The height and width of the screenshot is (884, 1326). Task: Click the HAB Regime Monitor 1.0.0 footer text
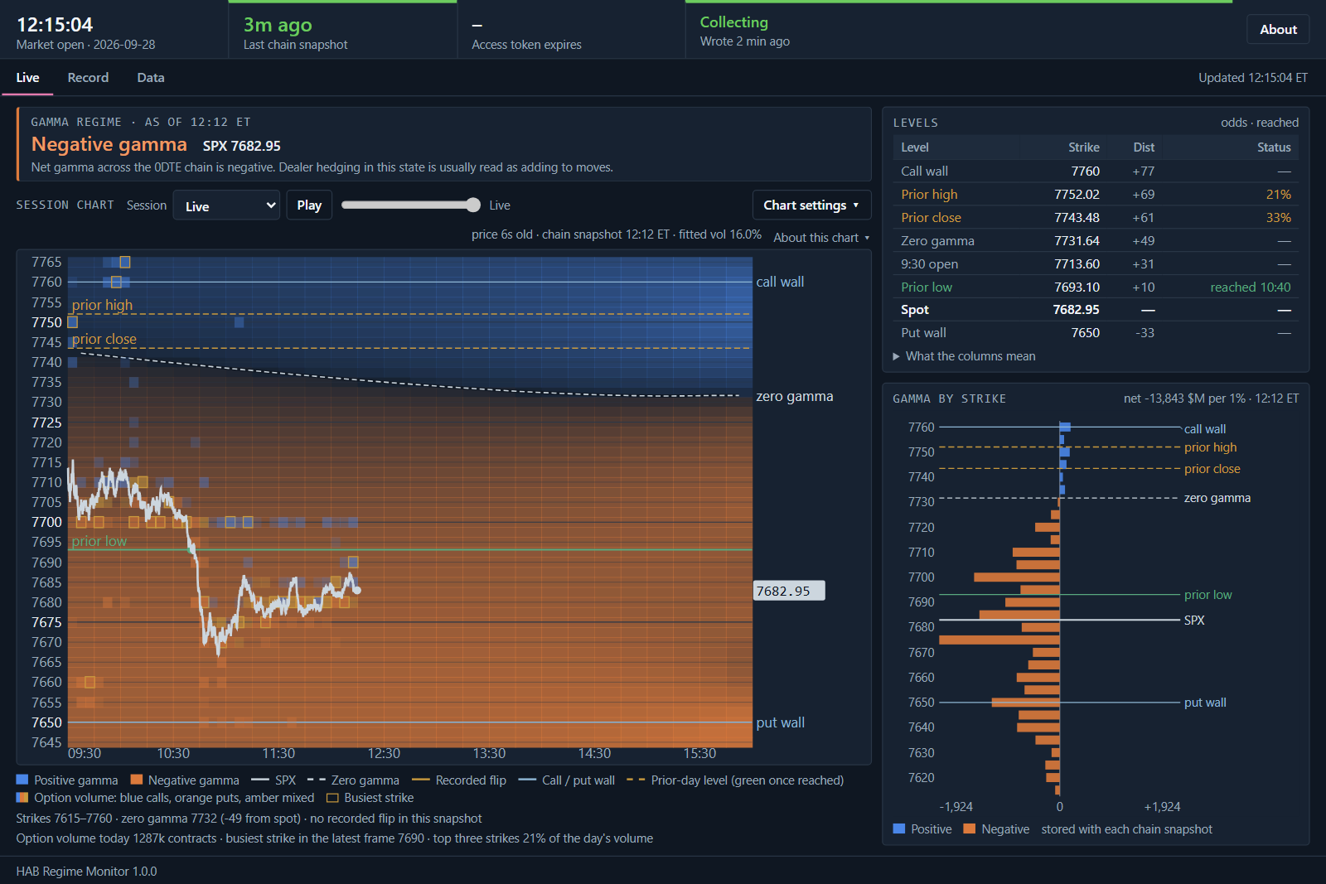coord(86,872)
